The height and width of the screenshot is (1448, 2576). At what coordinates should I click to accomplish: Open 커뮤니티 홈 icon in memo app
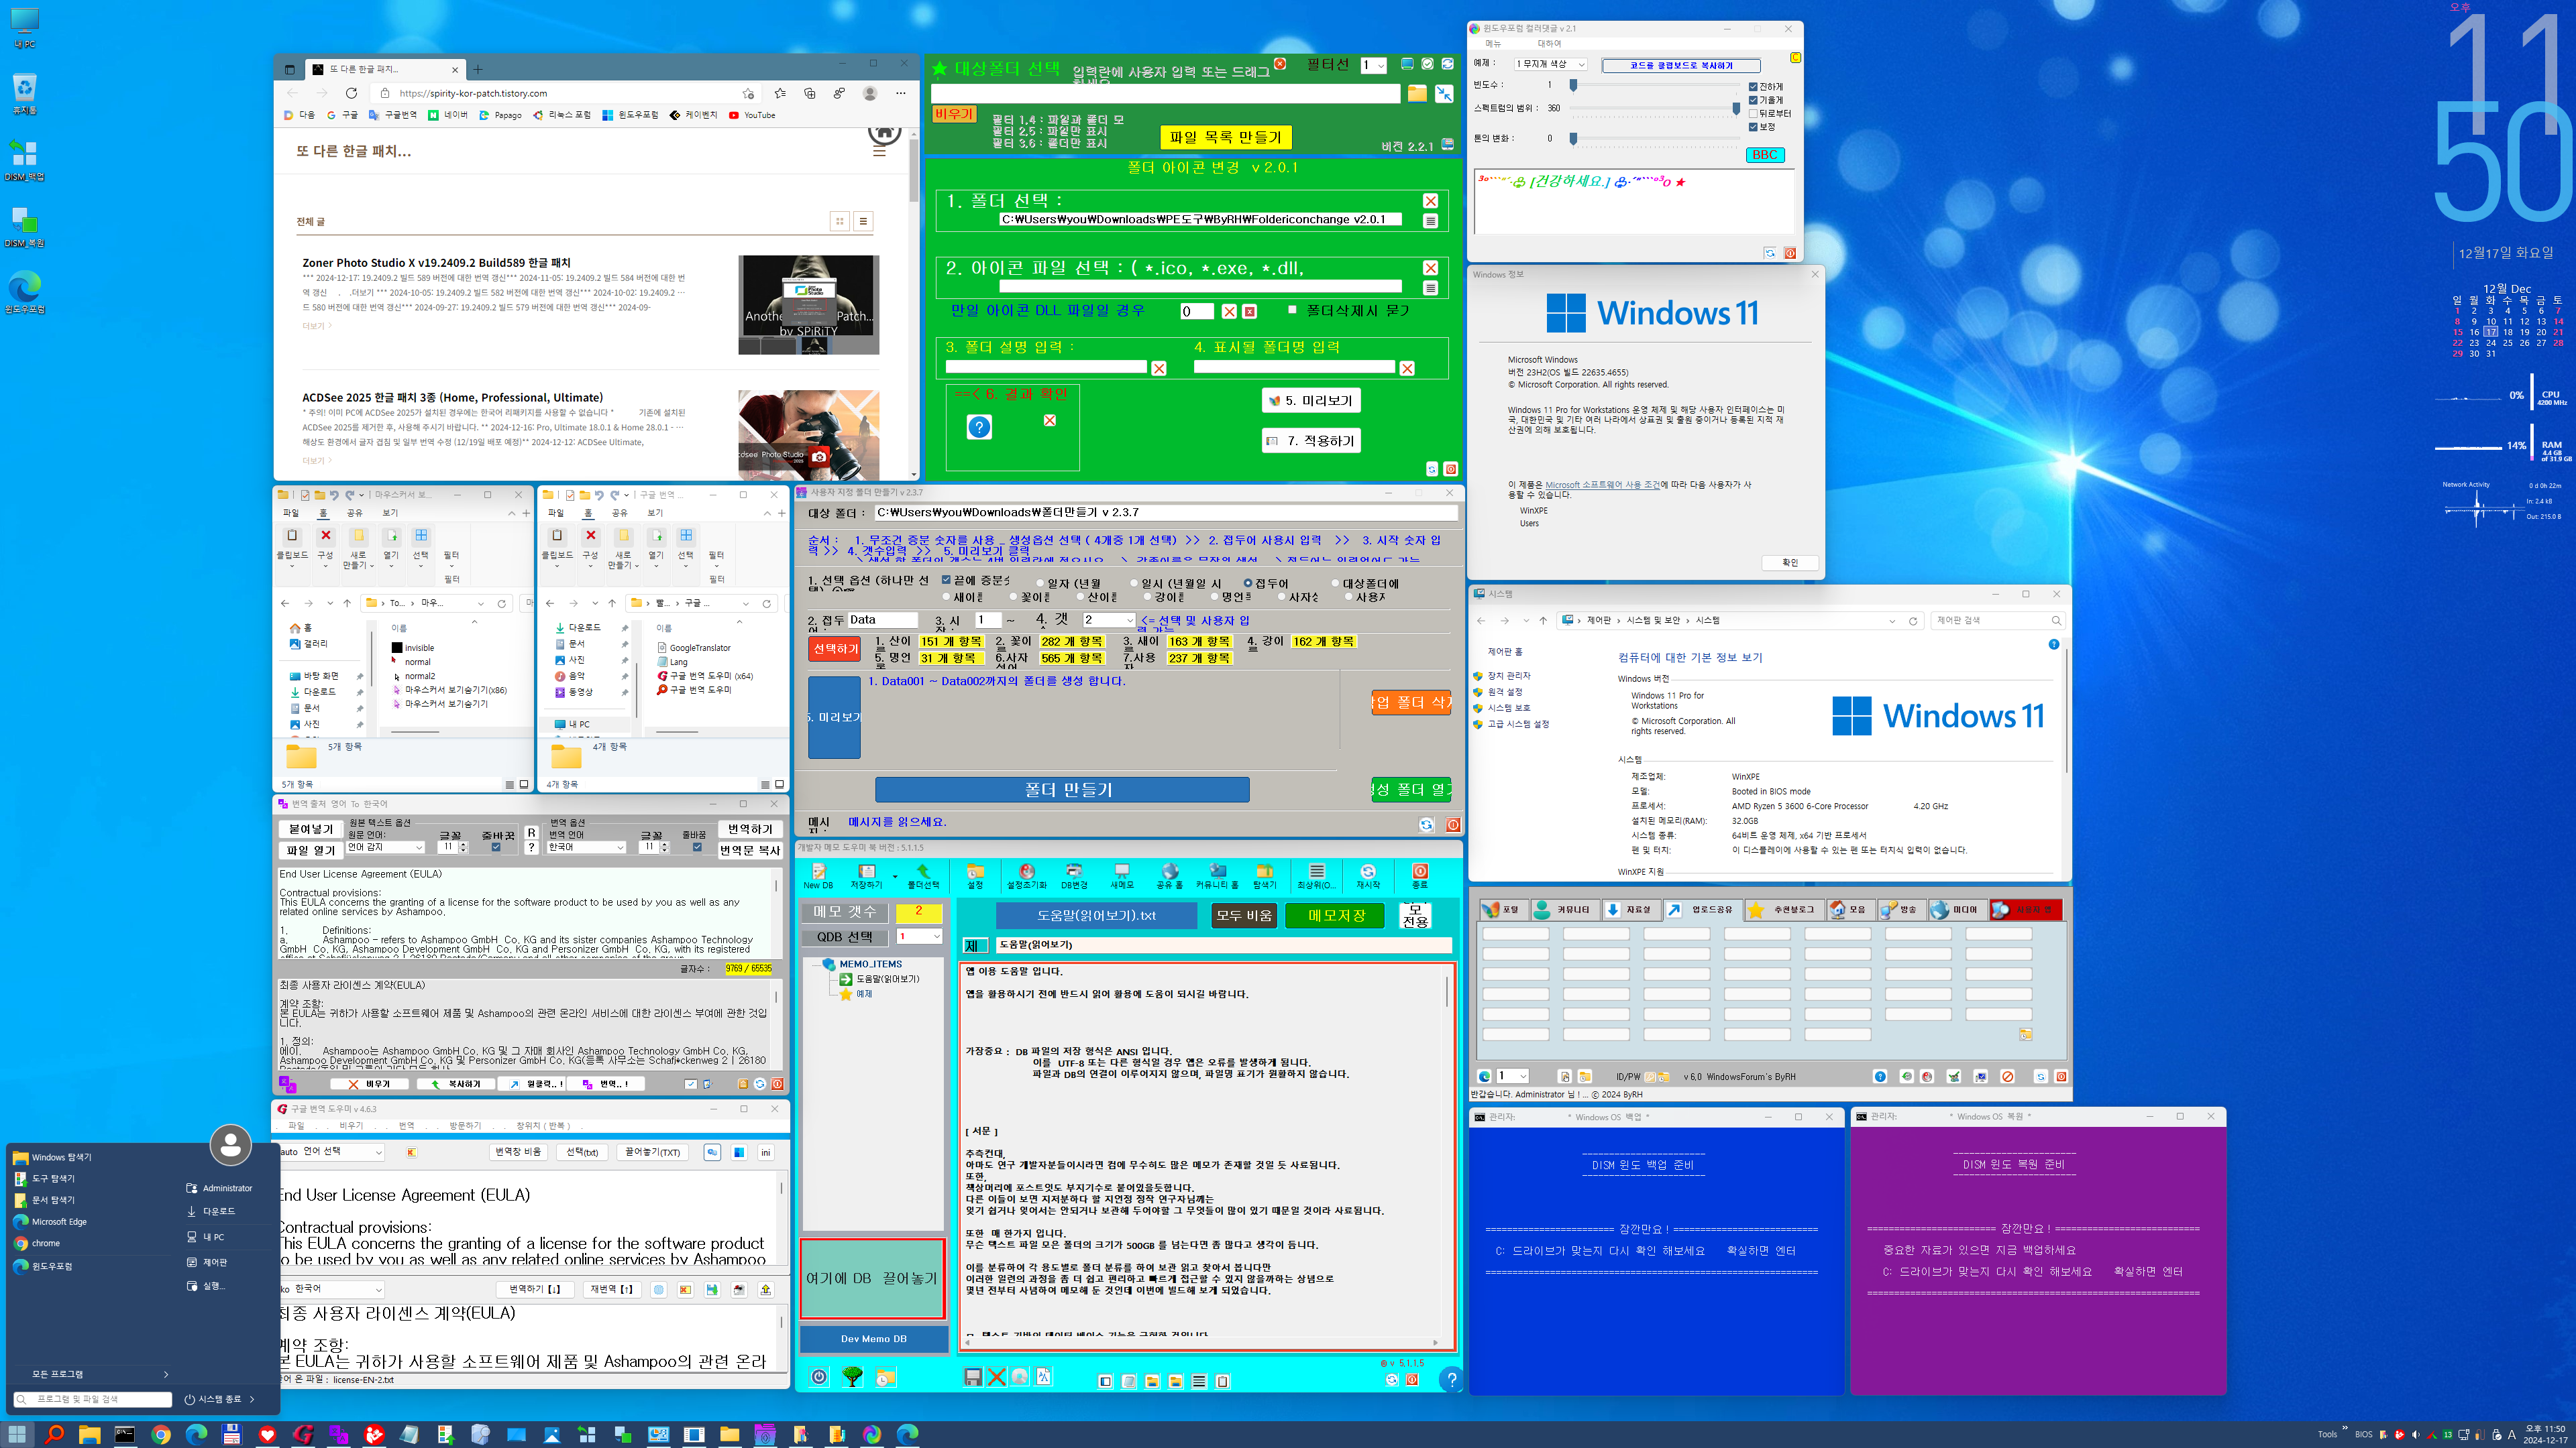[x=1217, y=876]
